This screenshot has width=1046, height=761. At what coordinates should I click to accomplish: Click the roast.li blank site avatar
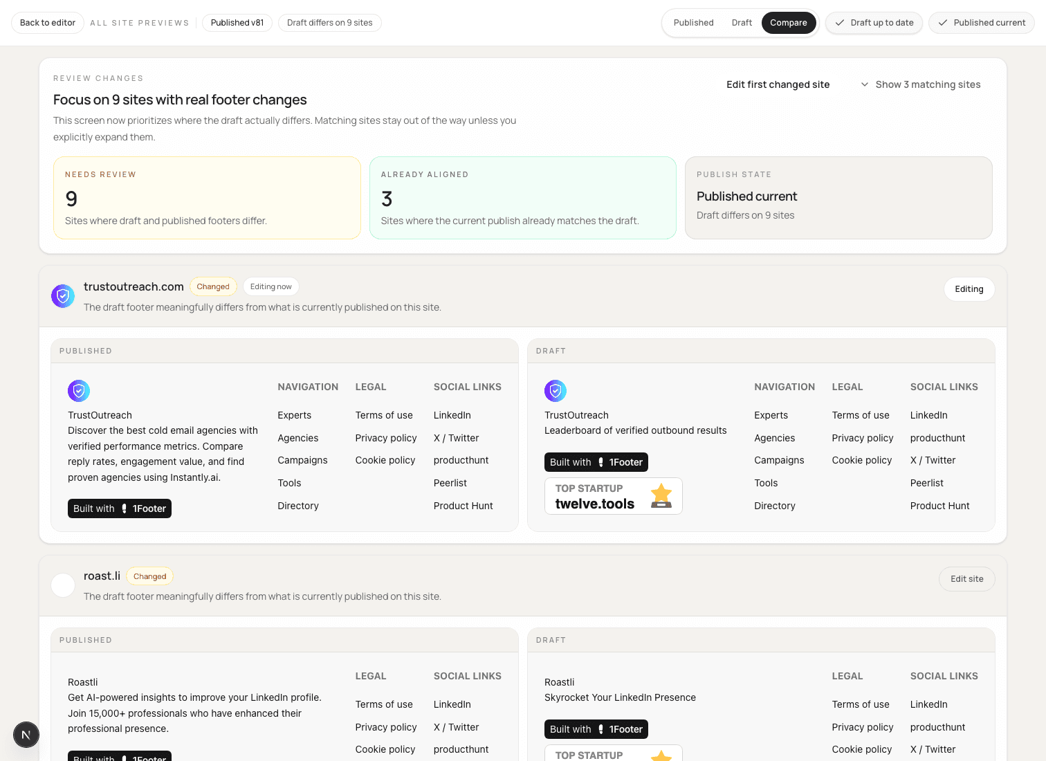click(x=63, y=585)
